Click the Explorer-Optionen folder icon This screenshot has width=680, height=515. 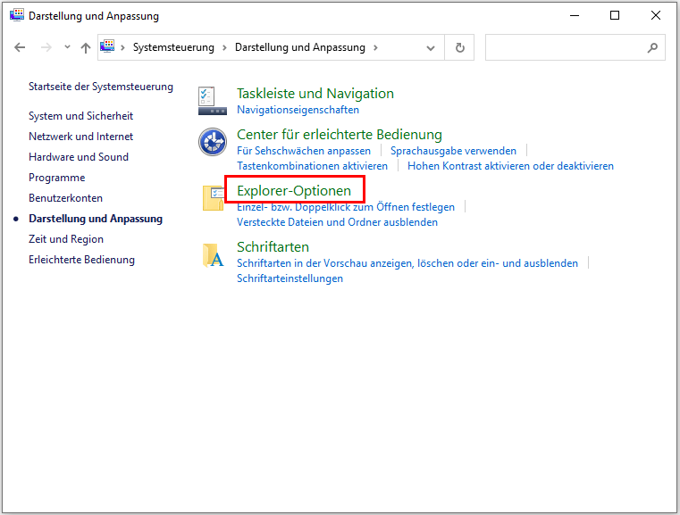point(213,198)
